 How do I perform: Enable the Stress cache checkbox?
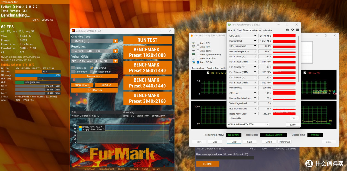tap(198, 51)
